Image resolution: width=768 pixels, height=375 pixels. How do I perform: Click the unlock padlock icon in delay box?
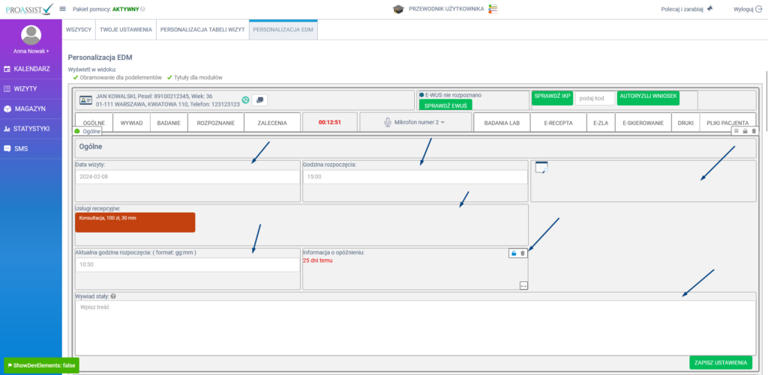coord(514,254)
